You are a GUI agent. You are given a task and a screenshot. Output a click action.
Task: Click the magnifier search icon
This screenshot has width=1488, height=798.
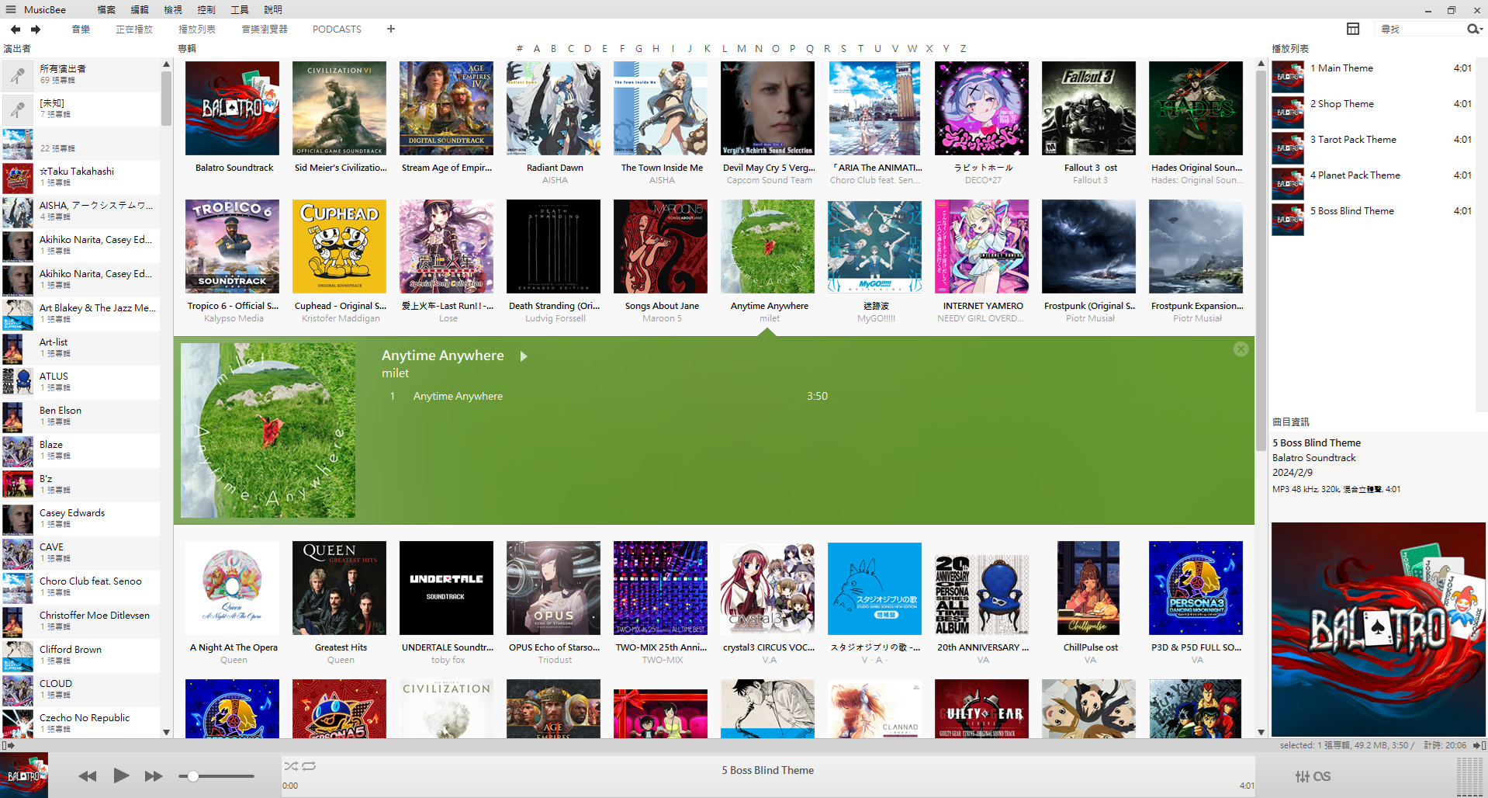(1472, 29)
